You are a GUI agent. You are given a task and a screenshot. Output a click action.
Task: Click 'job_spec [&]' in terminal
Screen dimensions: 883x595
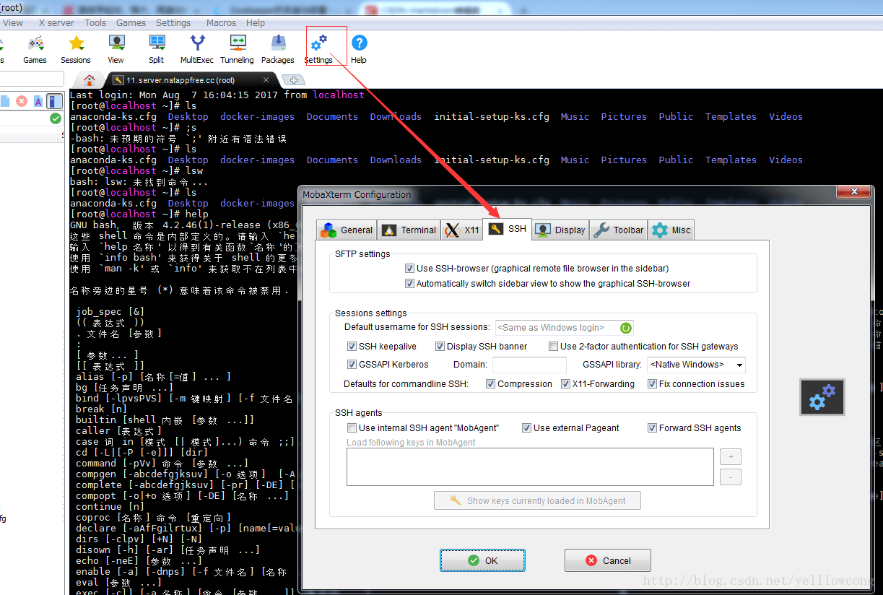pyautogui.click(x=110, y=312)
